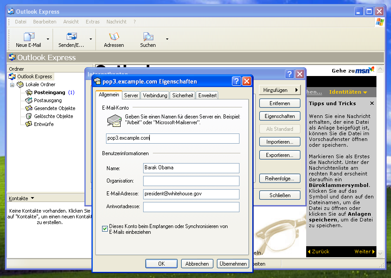
Task: Click the Senden/Empfangen toolbar icon
Action: (x=72, y=37)
